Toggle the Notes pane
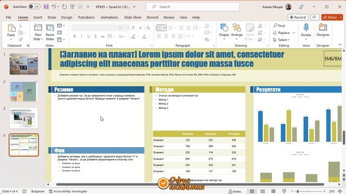346x194 pixels. tap(235, 191)
